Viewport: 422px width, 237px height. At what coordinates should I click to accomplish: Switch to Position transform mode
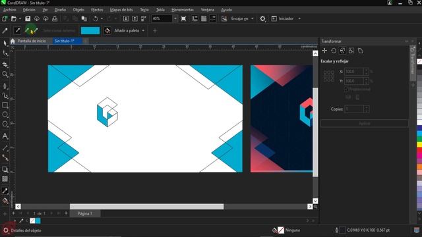(x=324, y=51)
